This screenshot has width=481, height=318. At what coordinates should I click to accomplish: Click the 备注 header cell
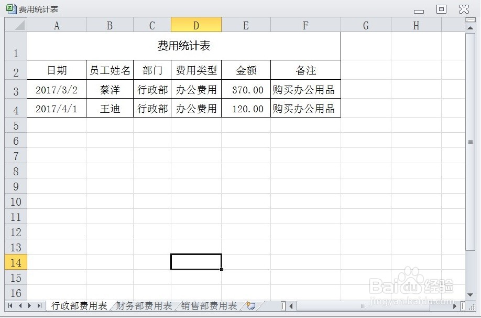coord(305,70)
